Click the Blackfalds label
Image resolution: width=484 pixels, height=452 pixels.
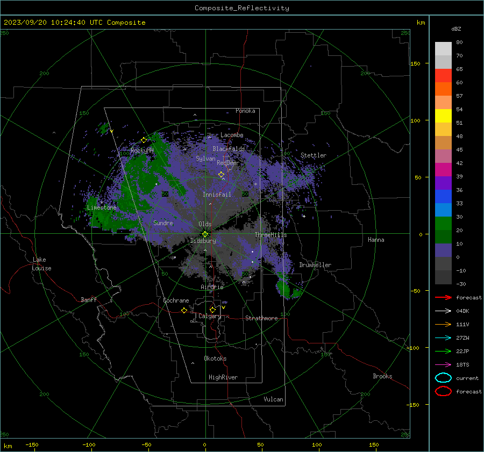coord(229,149)
